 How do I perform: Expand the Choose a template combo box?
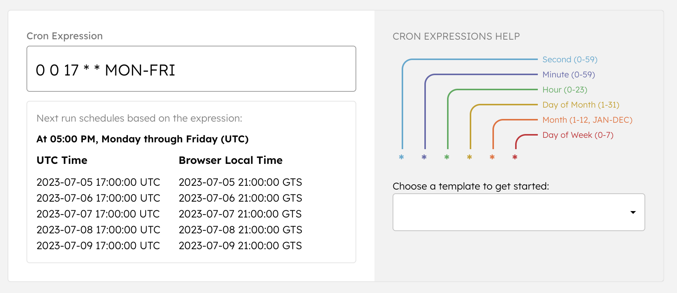click(518, 212)
